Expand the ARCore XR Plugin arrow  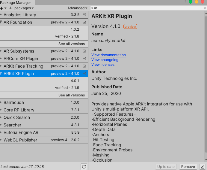tap(1, 58)
